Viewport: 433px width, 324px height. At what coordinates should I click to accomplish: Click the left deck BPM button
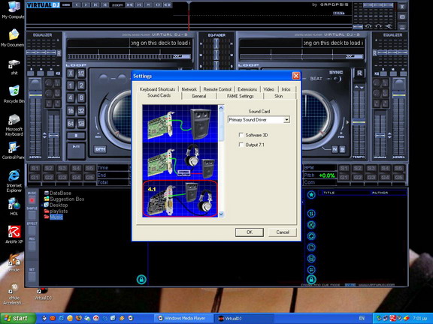coord(100,149)
